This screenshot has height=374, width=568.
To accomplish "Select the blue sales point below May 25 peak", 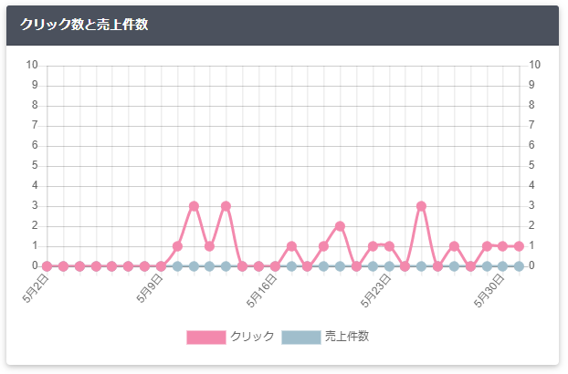I will [x=421, y=266].
